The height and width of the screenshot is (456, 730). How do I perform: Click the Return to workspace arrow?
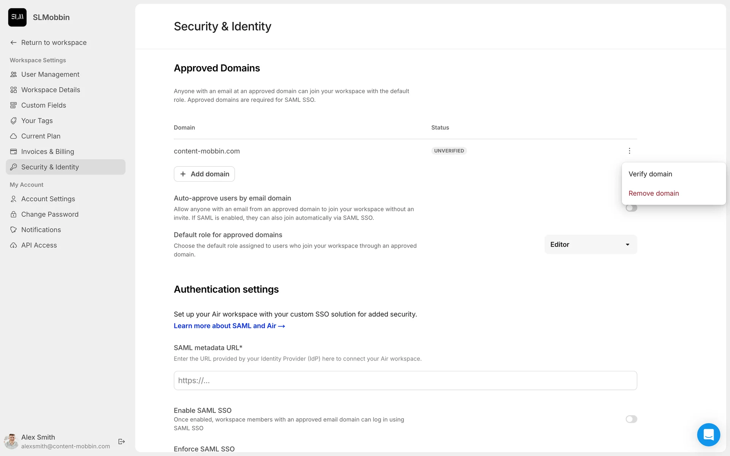(14, 43)
